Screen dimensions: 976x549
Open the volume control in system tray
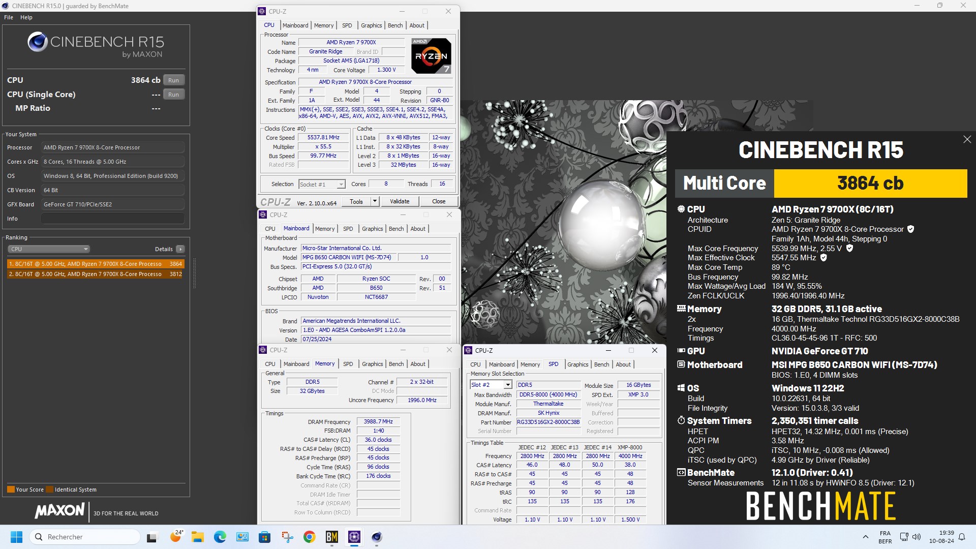pyautogui.click(x=917, y=537)
